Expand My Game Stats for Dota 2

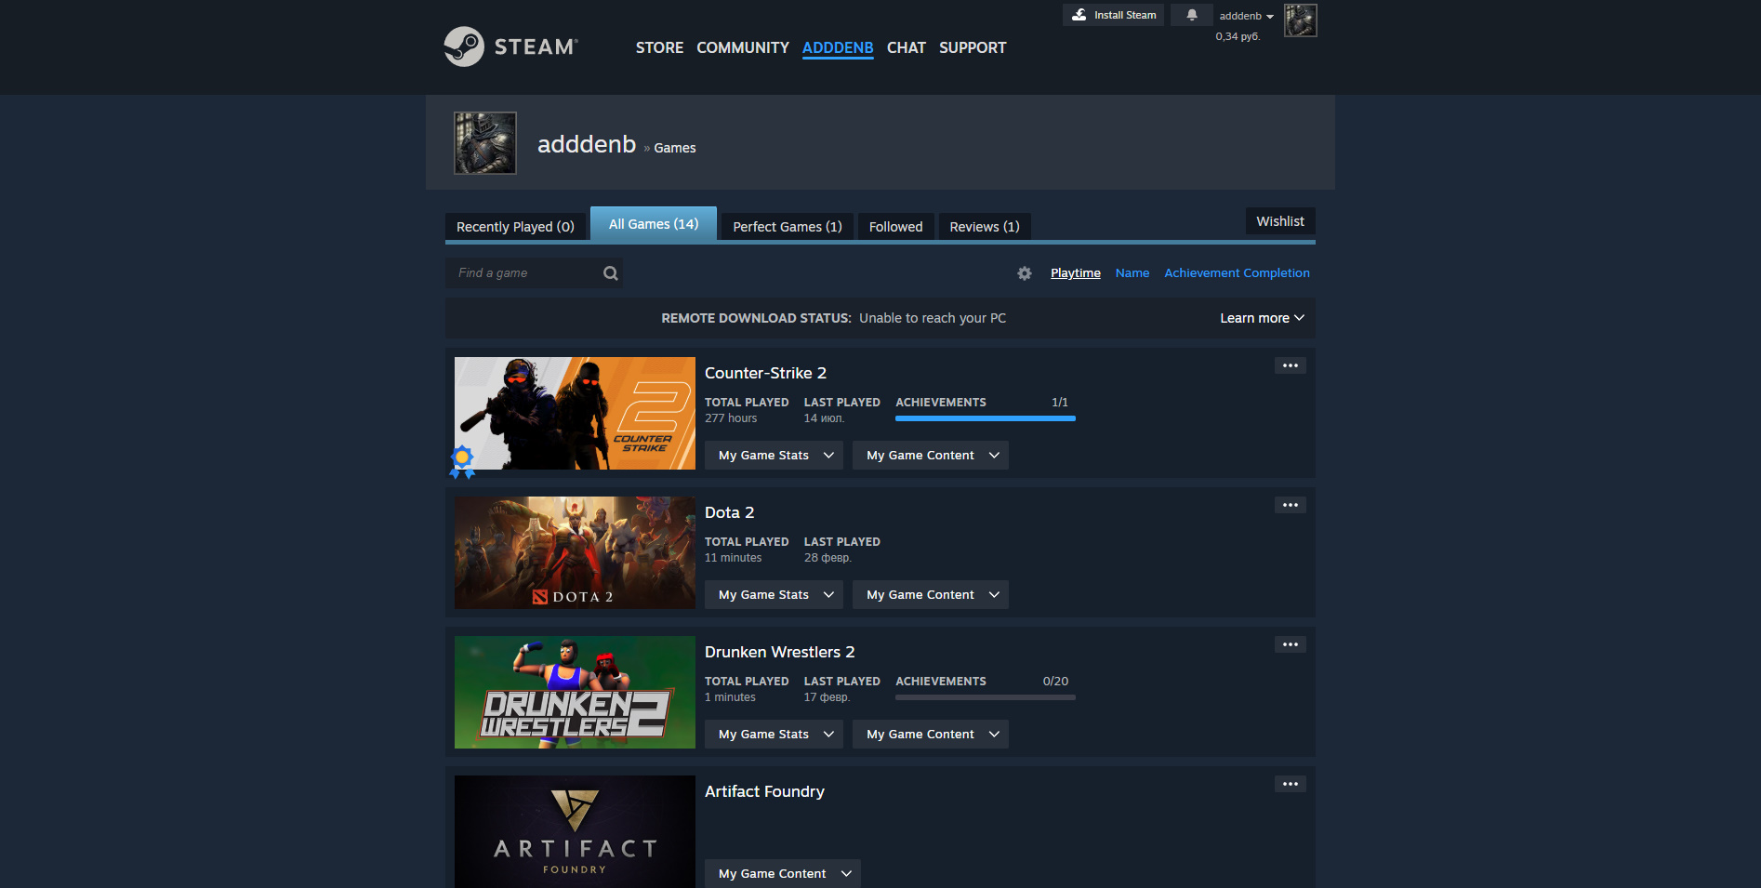coord(774,595)
